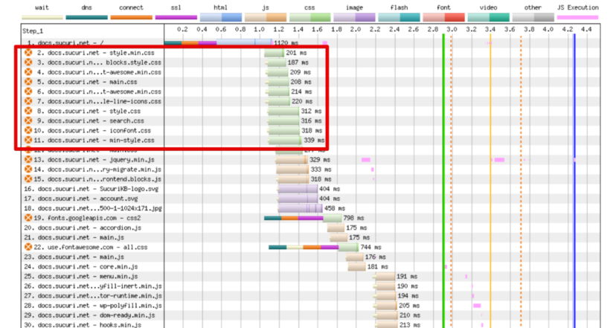The width and height of the screenshot is (610, 328).
Task: Click blocking icon next to jquery.min.js
Action: pyautogui.click(x=28, y=160)
